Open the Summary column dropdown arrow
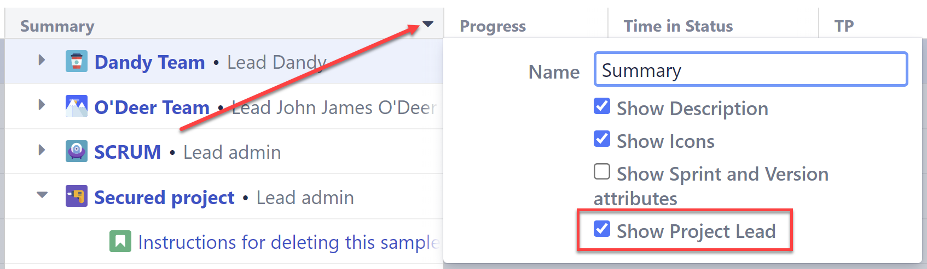This screenshot has width=927, height=269. pyautogui.click(x=428, y=24)
